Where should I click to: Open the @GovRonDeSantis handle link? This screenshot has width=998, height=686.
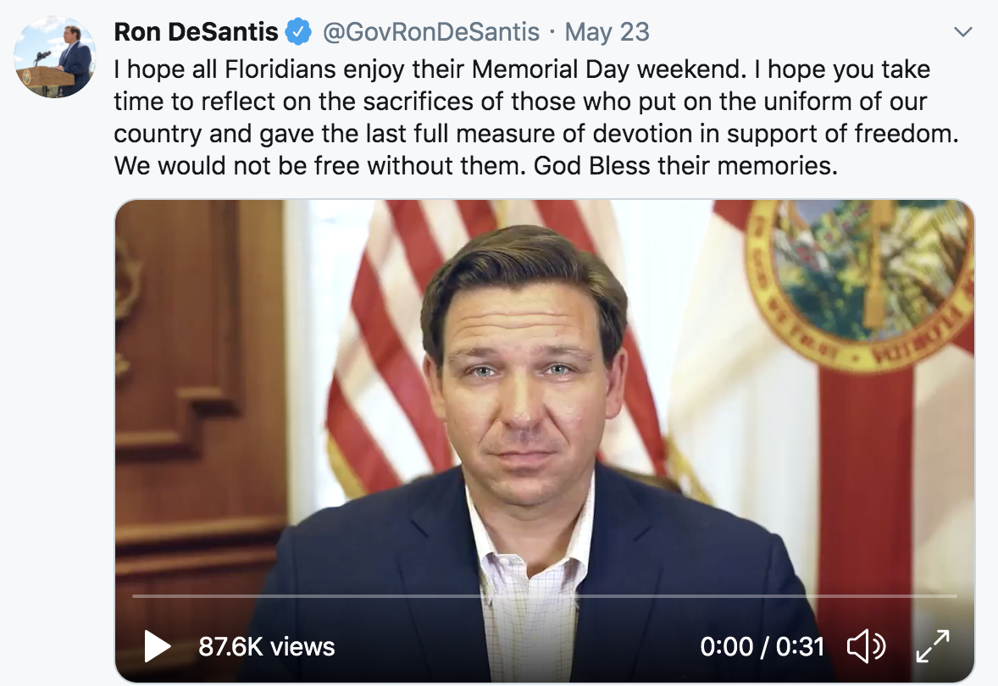click(x=430, y=32)
